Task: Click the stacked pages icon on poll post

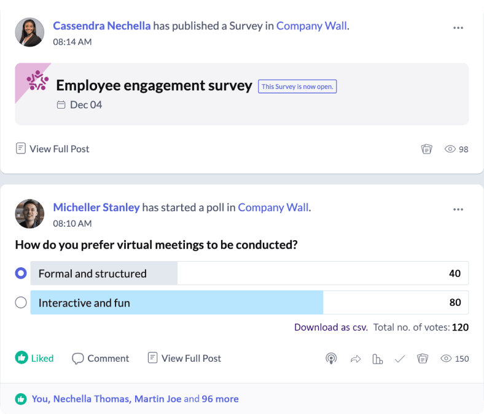Action: [x=422, y=359]
